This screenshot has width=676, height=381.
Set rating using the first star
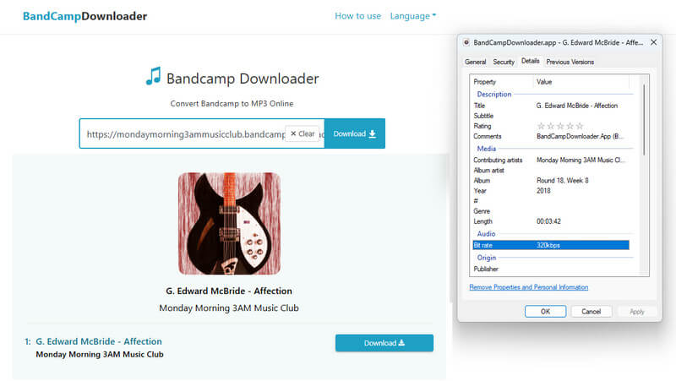click(x=541, y=126)
